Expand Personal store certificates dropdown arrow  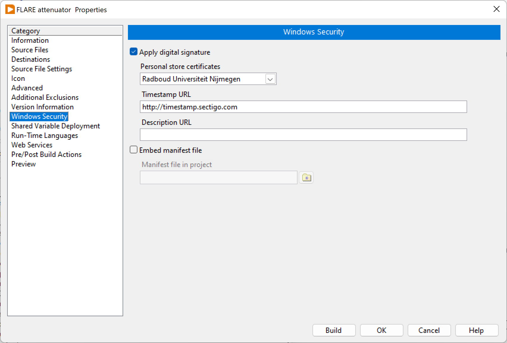pos(270,79)
